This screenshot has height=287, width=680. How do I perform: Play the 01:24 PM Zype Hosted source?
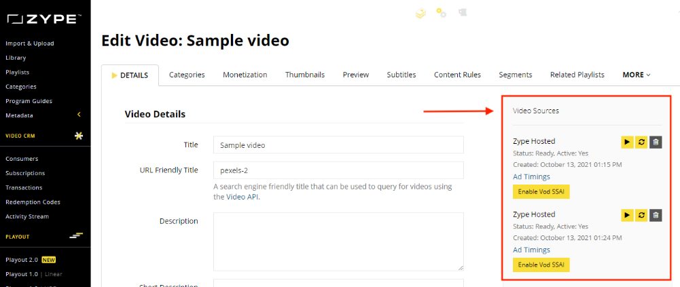pos(626,215)
